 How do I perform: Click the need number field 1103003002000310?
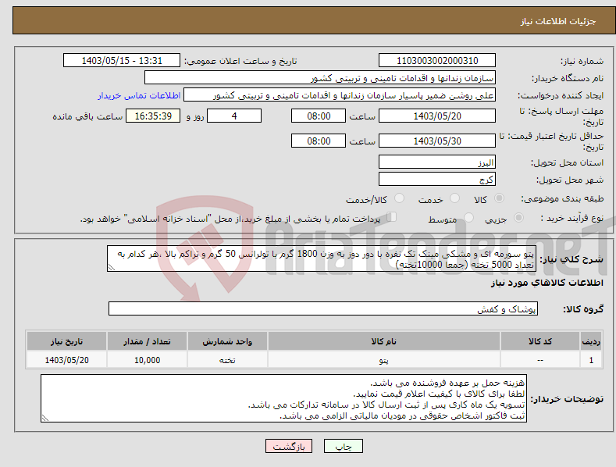[x=437, y=61]
